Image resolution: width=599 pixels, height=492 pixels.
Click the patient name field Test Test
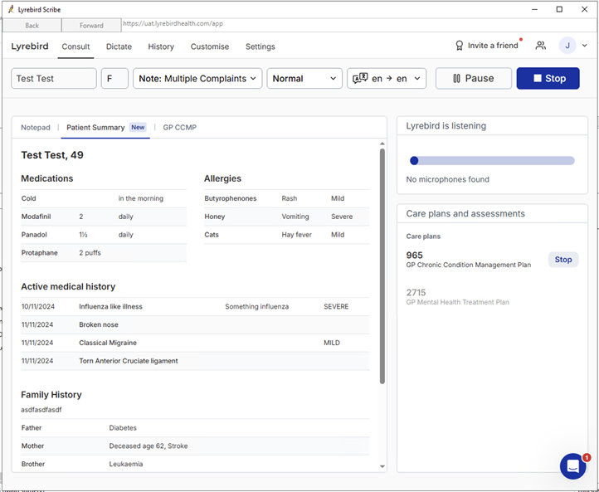(x=54, y=78)
